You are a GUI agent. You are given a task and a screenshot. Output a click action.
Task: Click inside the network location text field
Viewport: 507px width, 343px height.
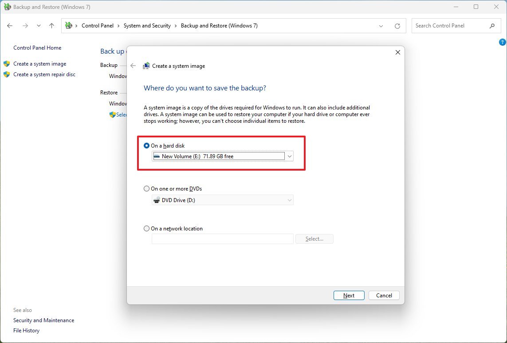pyautogui.click(x=222, y=239)
